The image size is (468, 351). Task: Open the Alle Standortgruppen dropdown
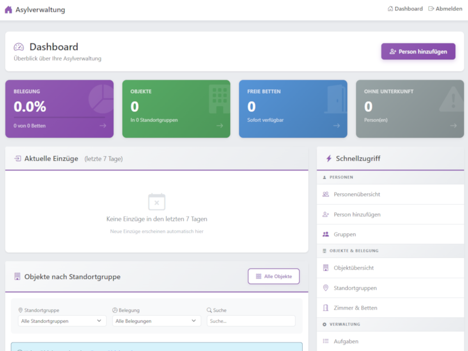[x=62, y=321]
